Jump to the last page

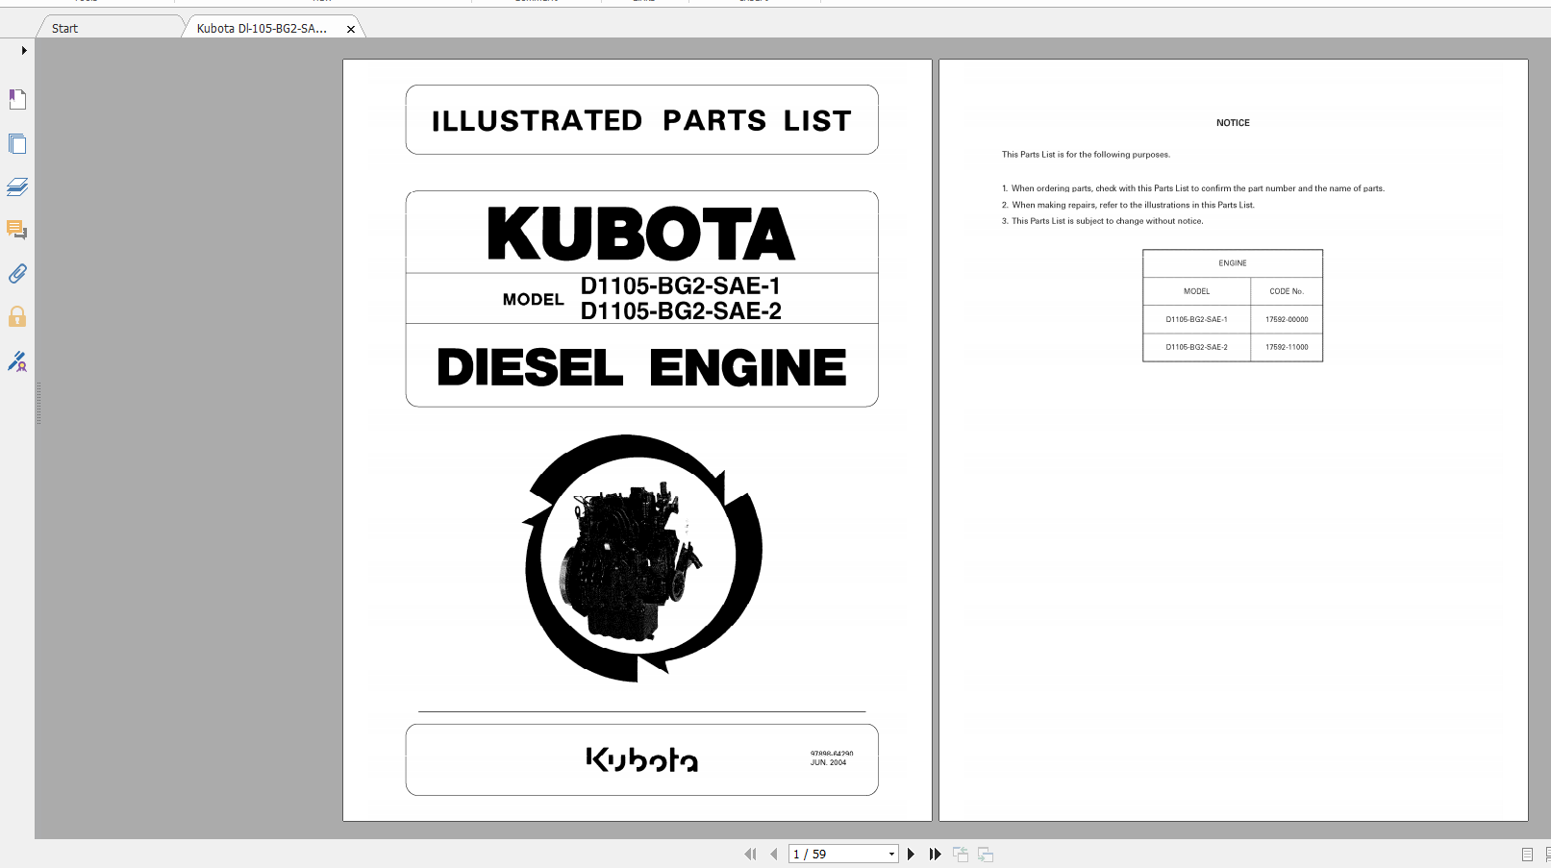[935, 853]
